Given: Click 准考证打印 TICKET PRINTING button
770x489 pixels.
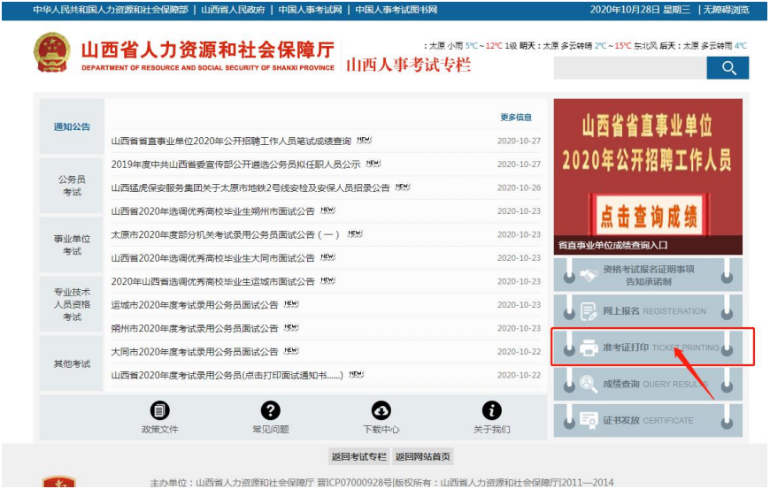Looking at the screenshot, I should point(648,348).
